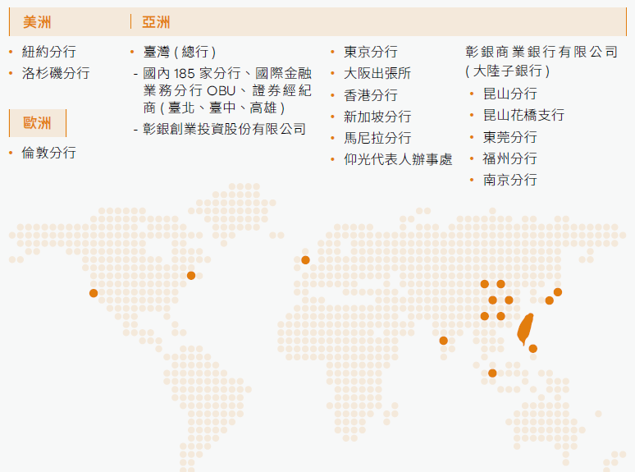The width and height of the screenshot is (635, 472).
Task: Click the (大陸子銀行) subtitle
Action: pos(508,71)
